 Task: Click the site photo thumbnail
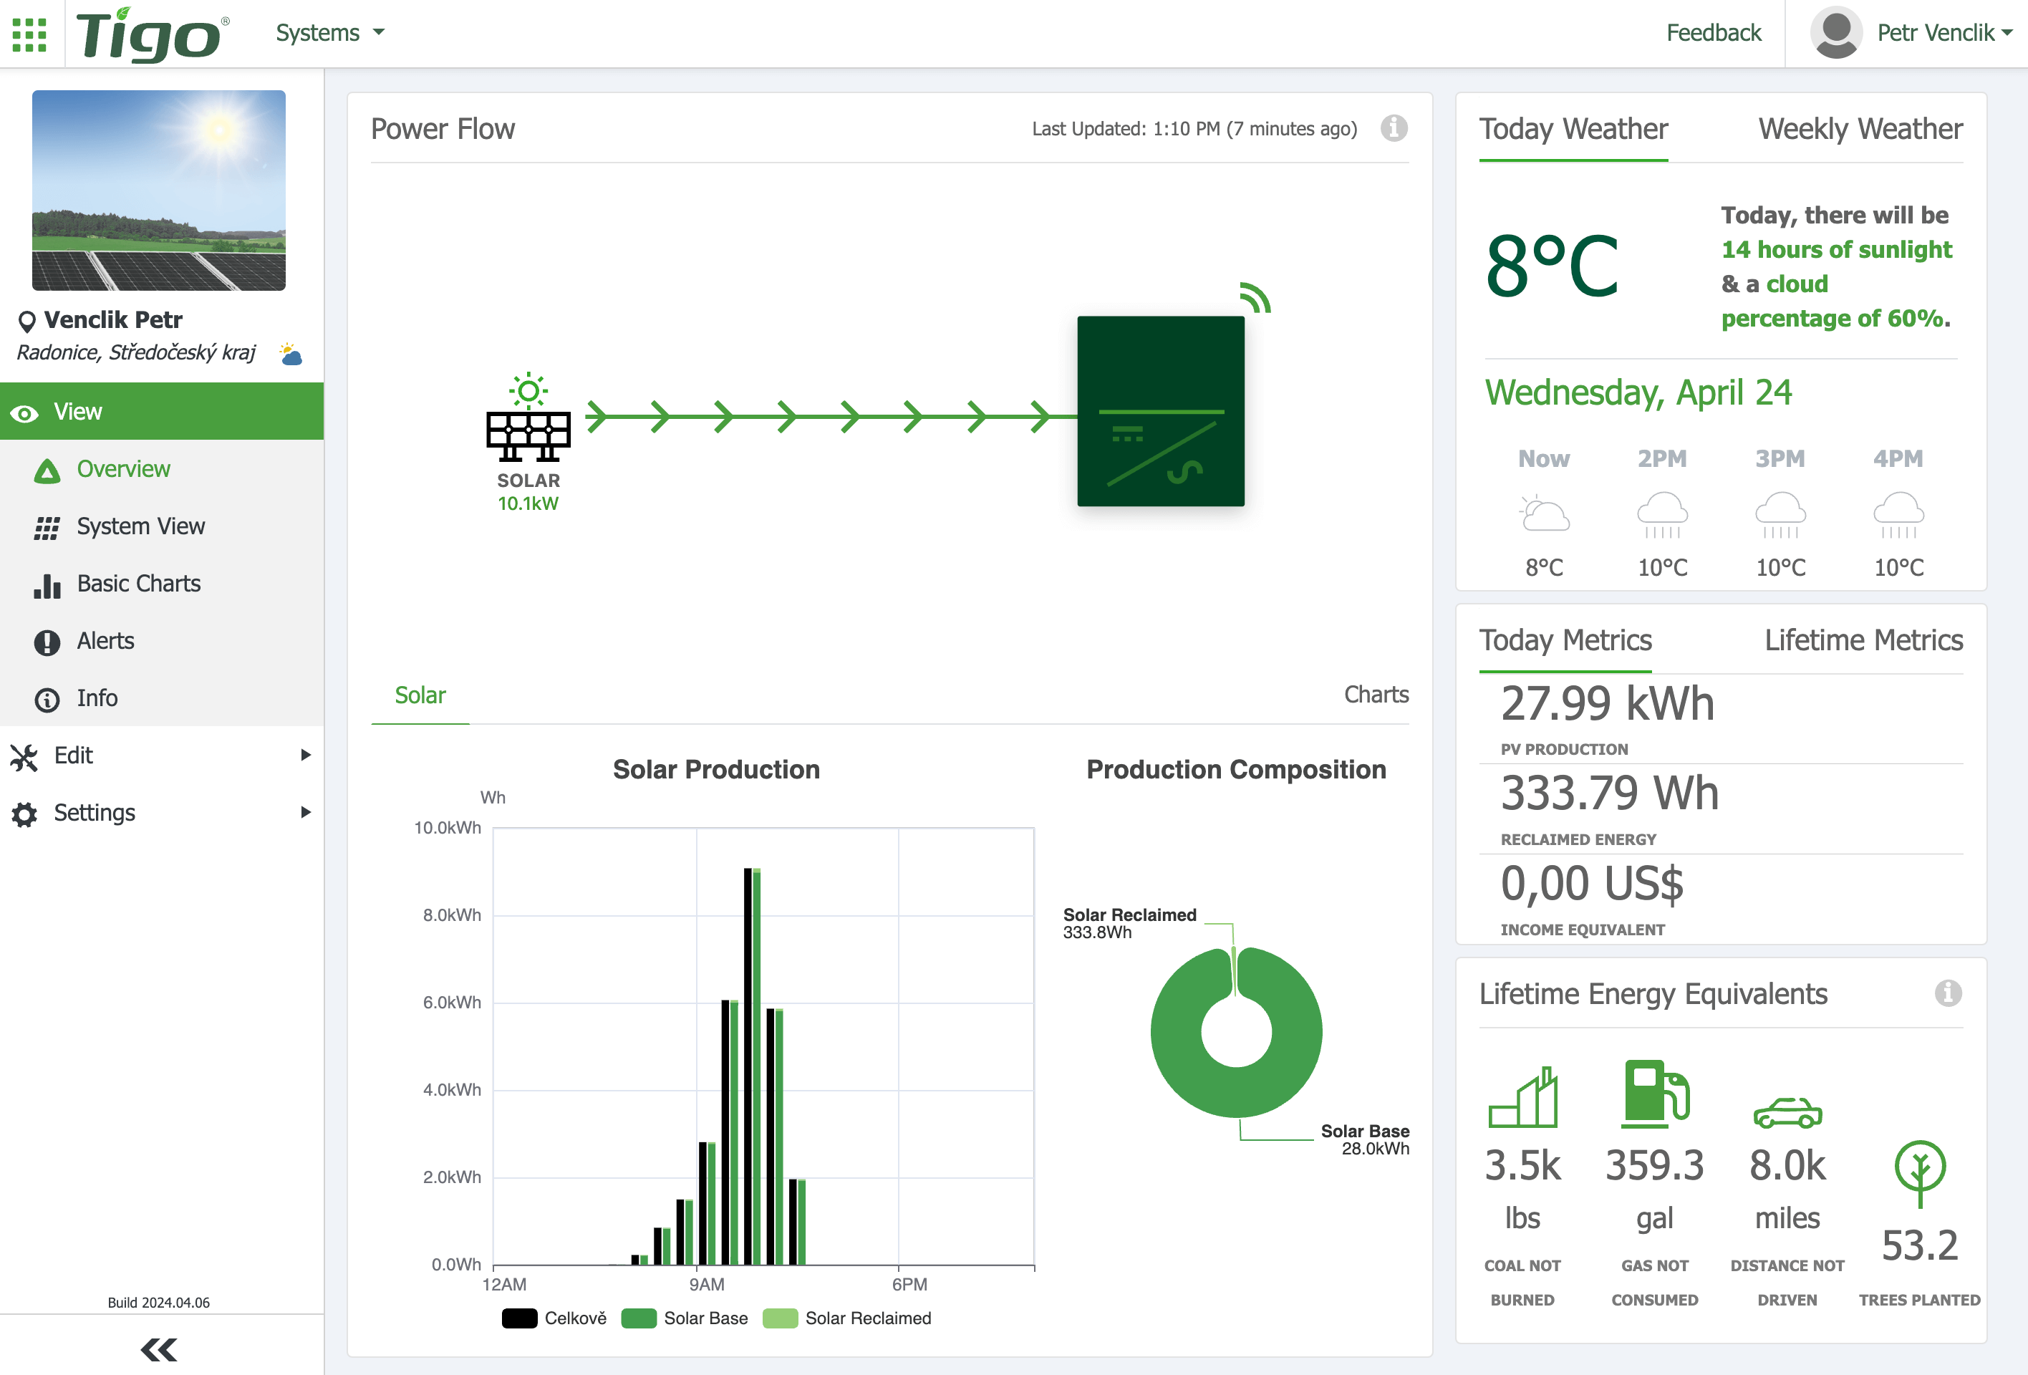159,190
